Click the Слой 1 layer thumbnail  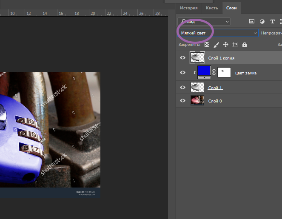[x=197, y=87]
